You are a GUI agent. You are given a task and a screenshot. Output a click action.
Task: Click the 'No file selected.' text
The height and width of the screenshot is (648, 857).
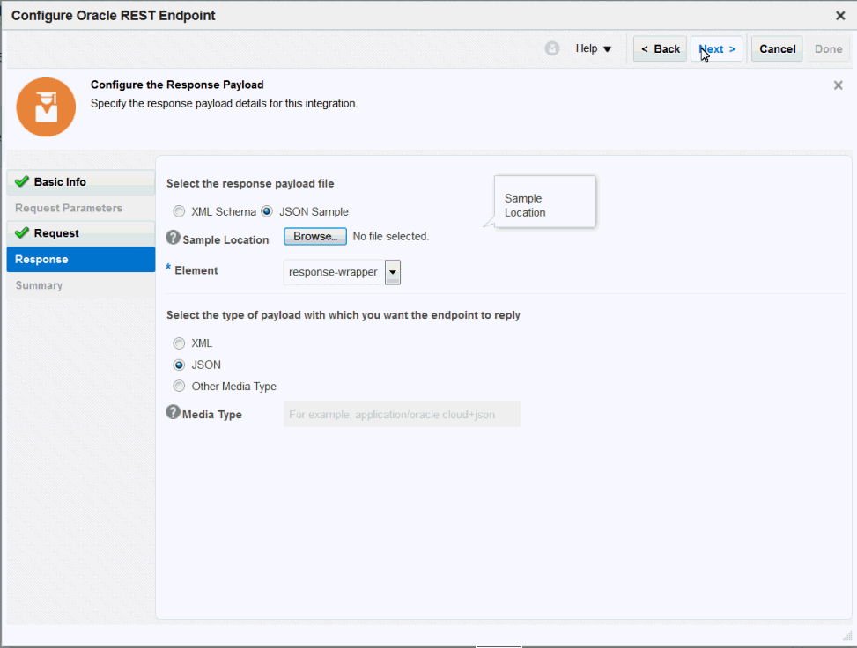391,237
